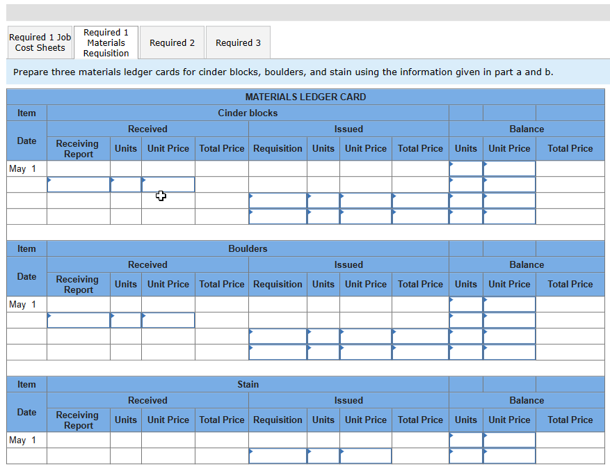Select the Units received cell for Cinder blocks
This screenshot has width=610, height=469.
(125, 184)
